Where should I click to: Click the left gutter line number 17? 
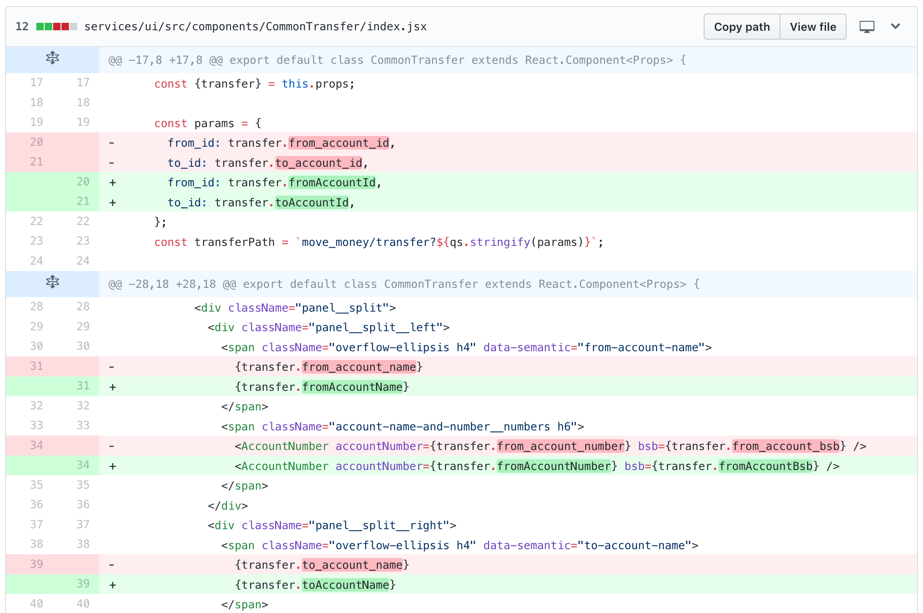tap(36, 82)
